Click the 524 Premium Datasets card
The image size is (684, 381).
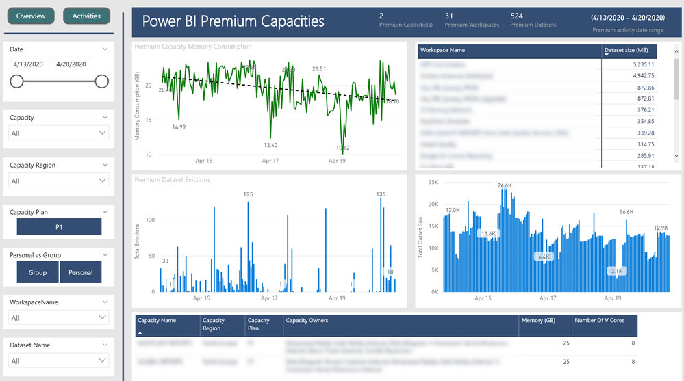click(x=533, y=20)
